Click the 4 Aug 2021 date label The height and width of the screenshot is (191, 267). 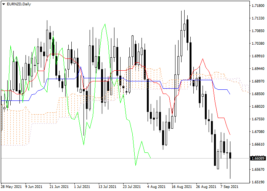(156, 187)
